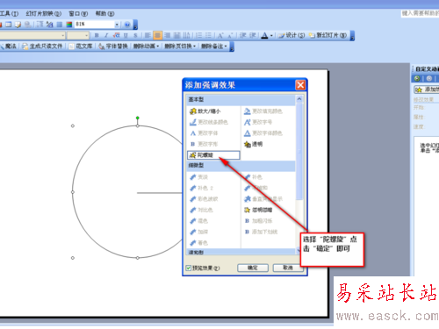439x329 pixels.
Task: Select the 更改填充颜色 effect
Action: pos(263,111)
